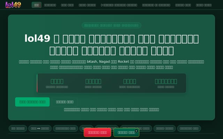The width and height of the screenshot is (223, 139).
Task: Click the dark outlined button beside the green button
Action: 65,102
